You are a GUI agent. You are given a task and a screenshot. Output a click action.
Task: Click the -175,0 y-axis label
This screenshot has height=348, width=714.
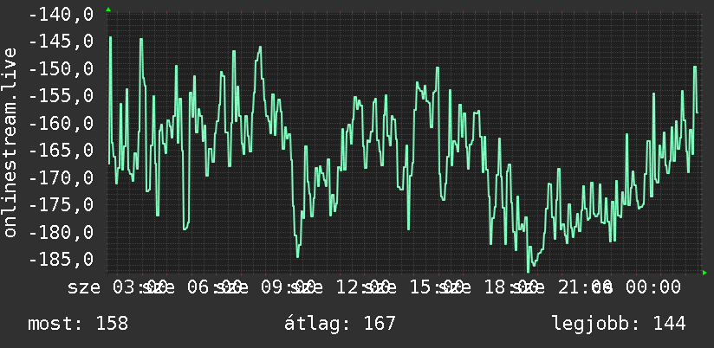coord(61,204)
